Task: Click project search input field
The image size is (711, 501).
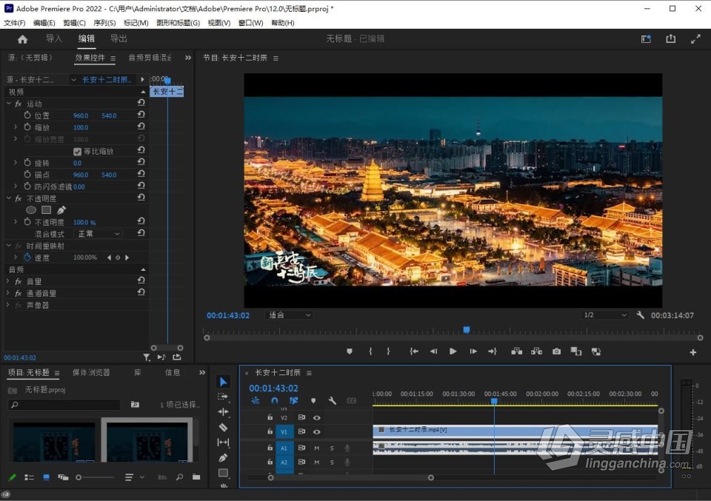Action: click(64, 405)
